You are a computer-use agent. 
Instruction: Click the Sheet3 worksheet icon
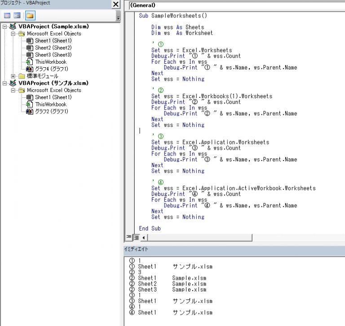tap(30, 55)
